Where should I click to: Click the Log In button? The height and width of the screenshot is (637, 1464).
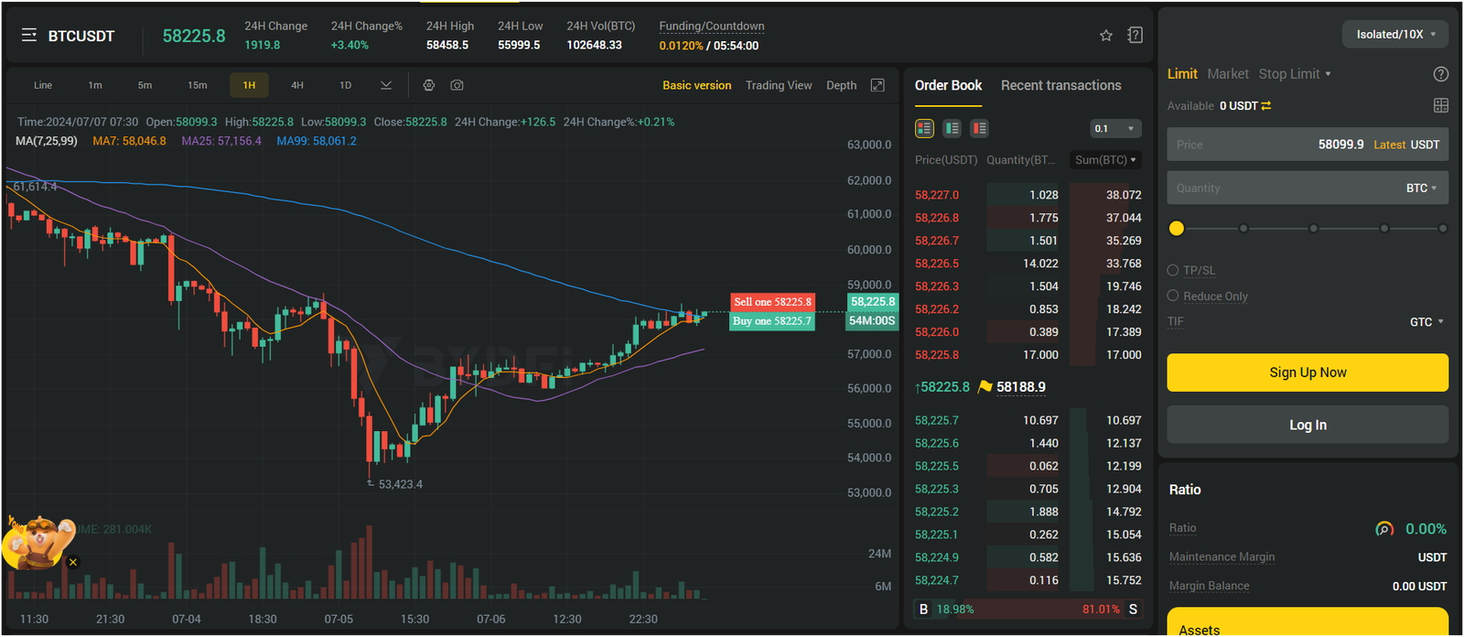coord(1307,425)
